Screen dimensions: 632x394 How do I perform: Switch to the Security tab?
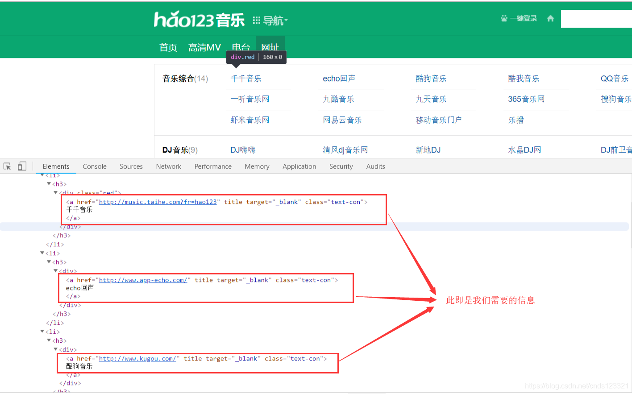(x=341, y=166)
